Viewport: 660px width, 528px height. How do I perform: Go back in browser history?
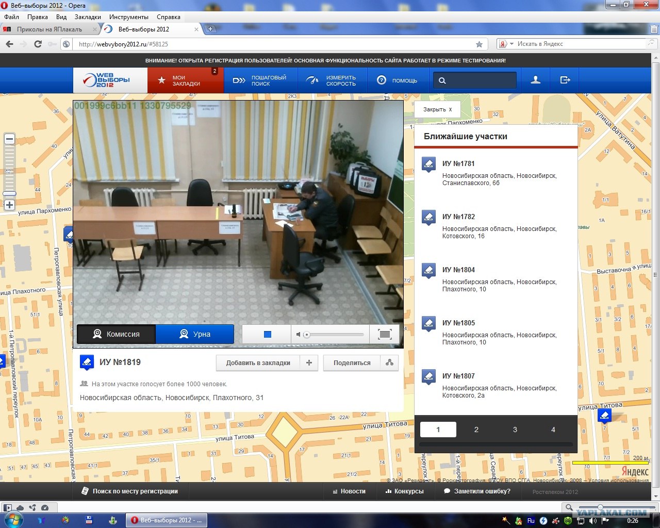tap(9, 44)
